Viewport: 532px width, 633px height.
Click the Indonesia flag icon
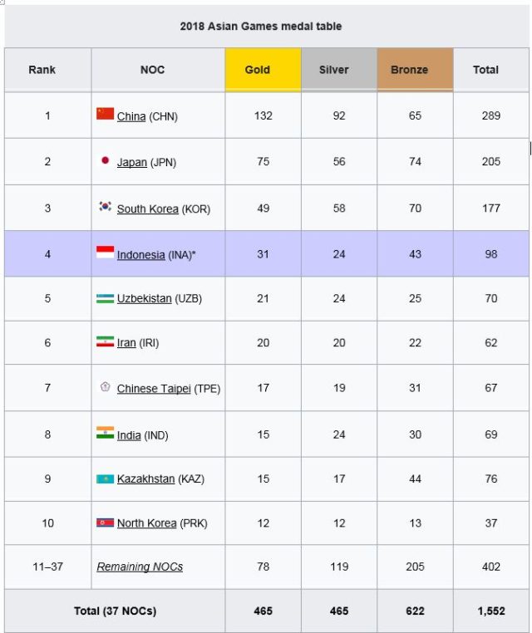click(x=105, y=253)
